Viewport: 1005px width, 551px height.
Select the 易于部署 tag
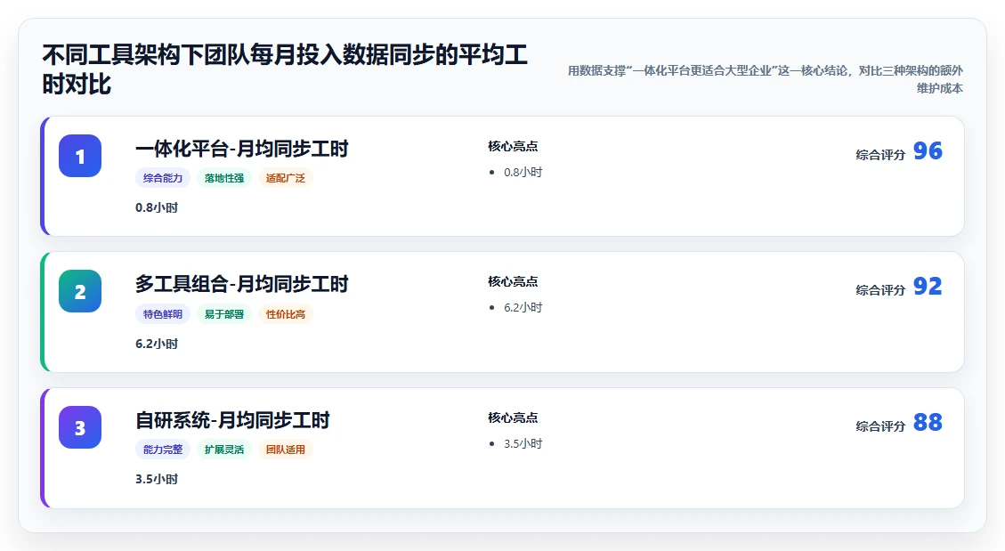(224, 314)
